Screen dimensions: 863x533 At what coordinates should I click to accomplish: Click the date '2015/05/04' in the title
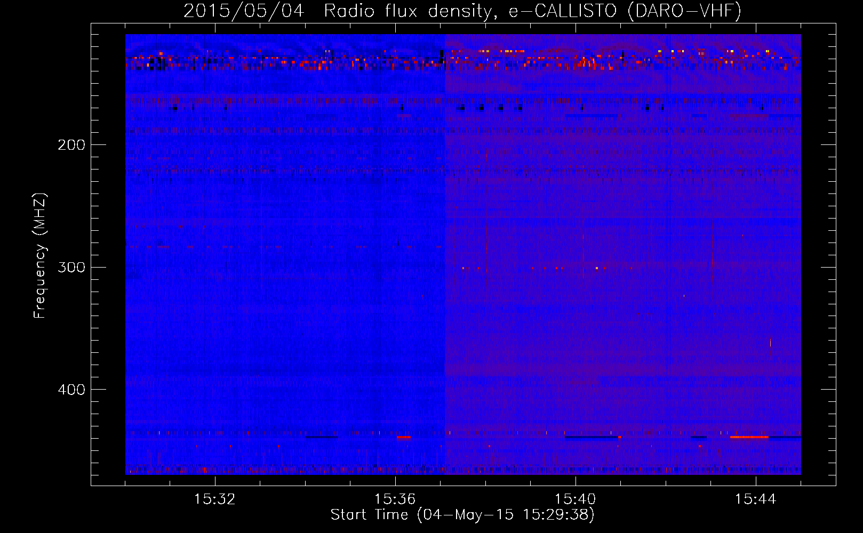click(x=244, y=11)
